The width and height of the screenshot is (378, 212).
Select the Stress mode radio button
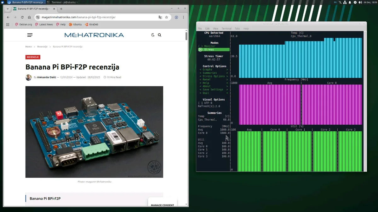click(200, 50)
